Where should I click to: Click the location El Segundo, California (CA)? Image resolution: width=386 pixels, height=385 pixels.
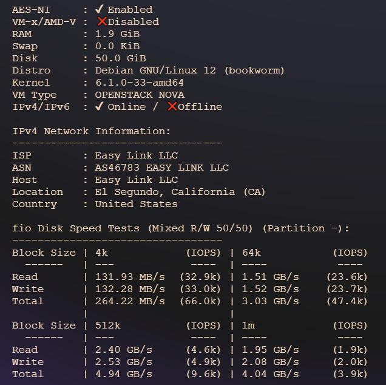tap(180, 192)
